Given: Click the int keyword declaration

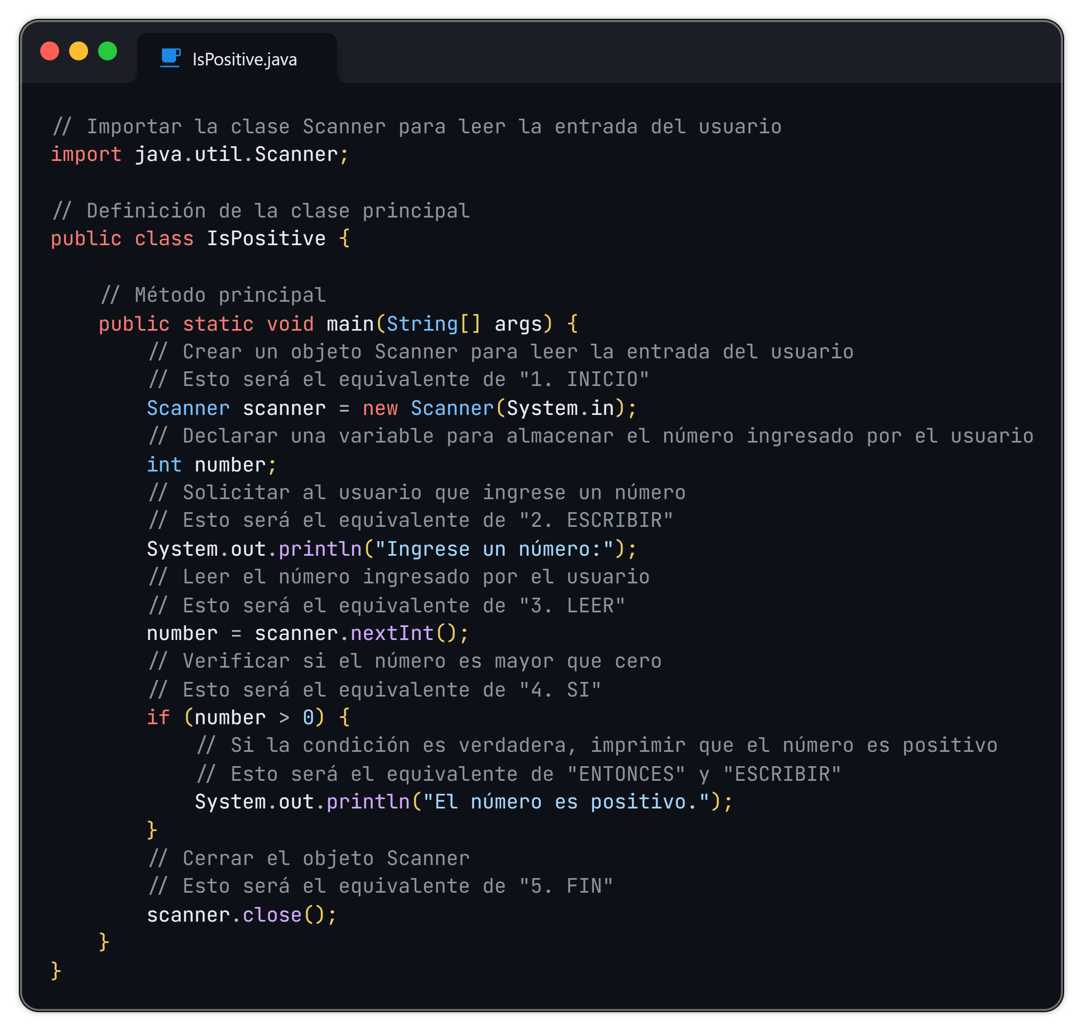Looking at the screenshot, I should click(164, 465).
